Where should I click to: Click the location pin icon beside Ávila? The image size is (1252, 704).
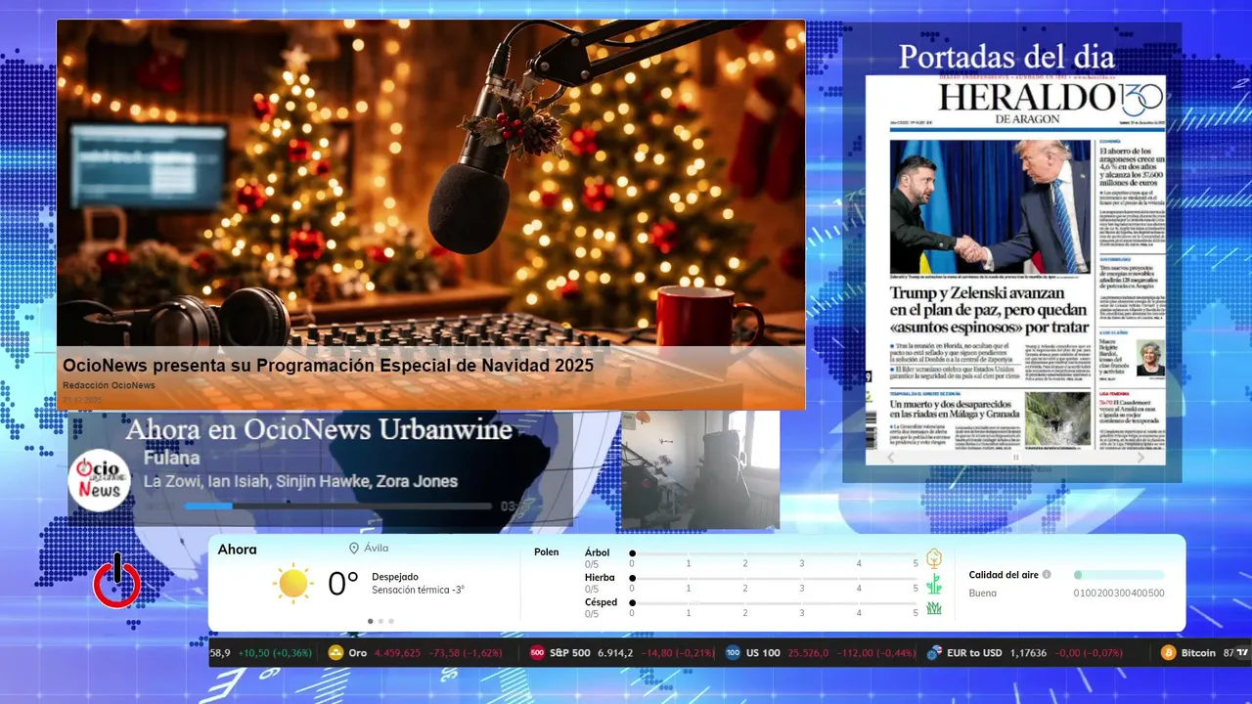[354, 549]
